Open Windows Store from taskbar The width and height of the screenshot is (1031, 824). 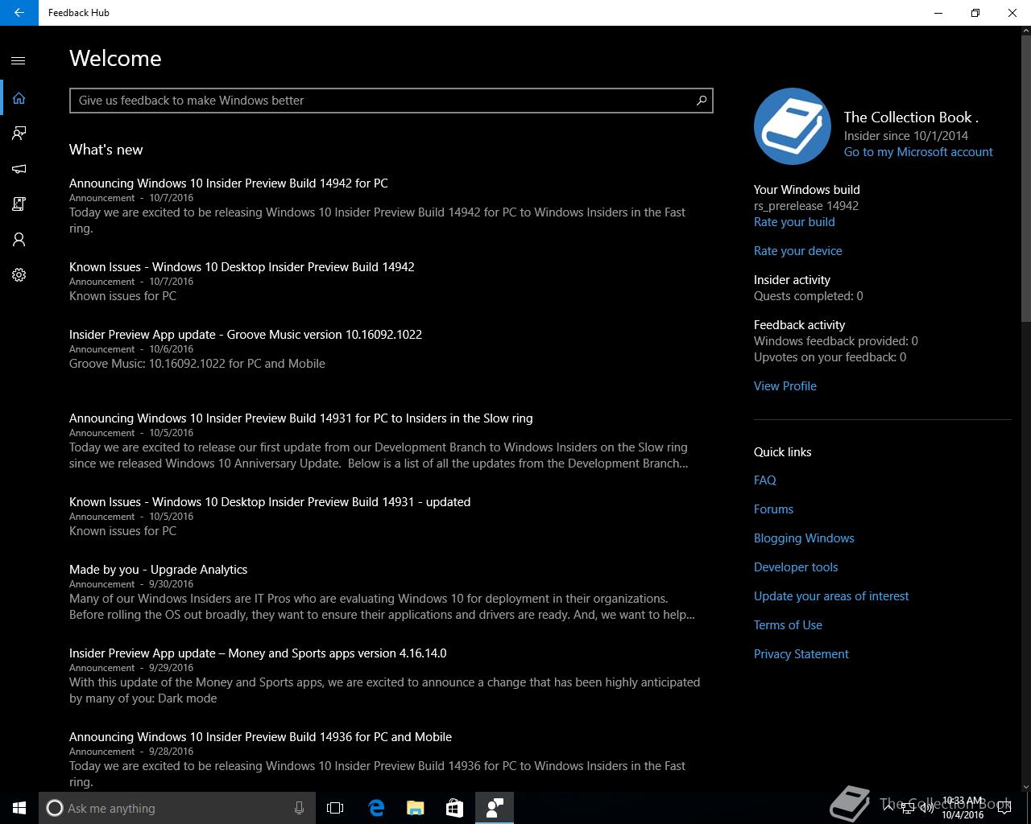click(x=454, y=808)
